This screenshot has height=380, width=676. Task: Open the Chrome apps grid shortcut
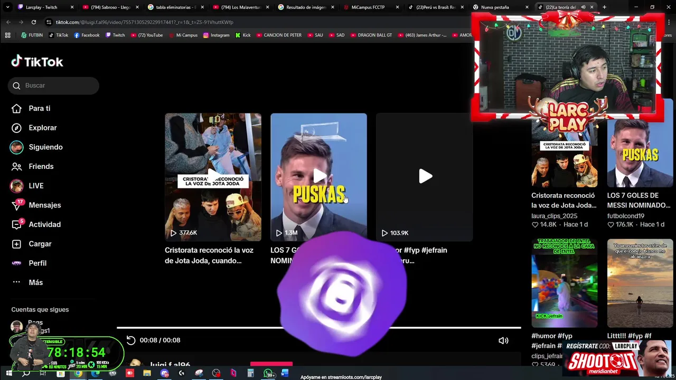click(x=7, y=35)
